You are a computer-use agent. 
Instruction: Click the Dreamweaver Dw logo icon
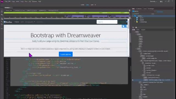coord(2,1)
